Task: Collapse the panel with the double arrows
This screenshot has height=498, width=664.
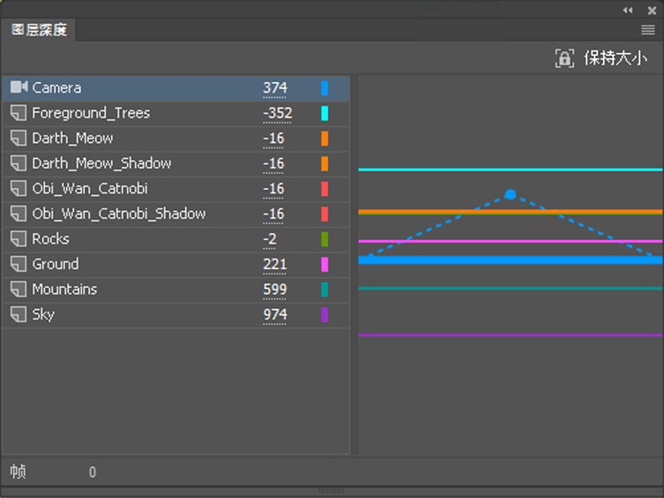Action: (x=628, y=10)
